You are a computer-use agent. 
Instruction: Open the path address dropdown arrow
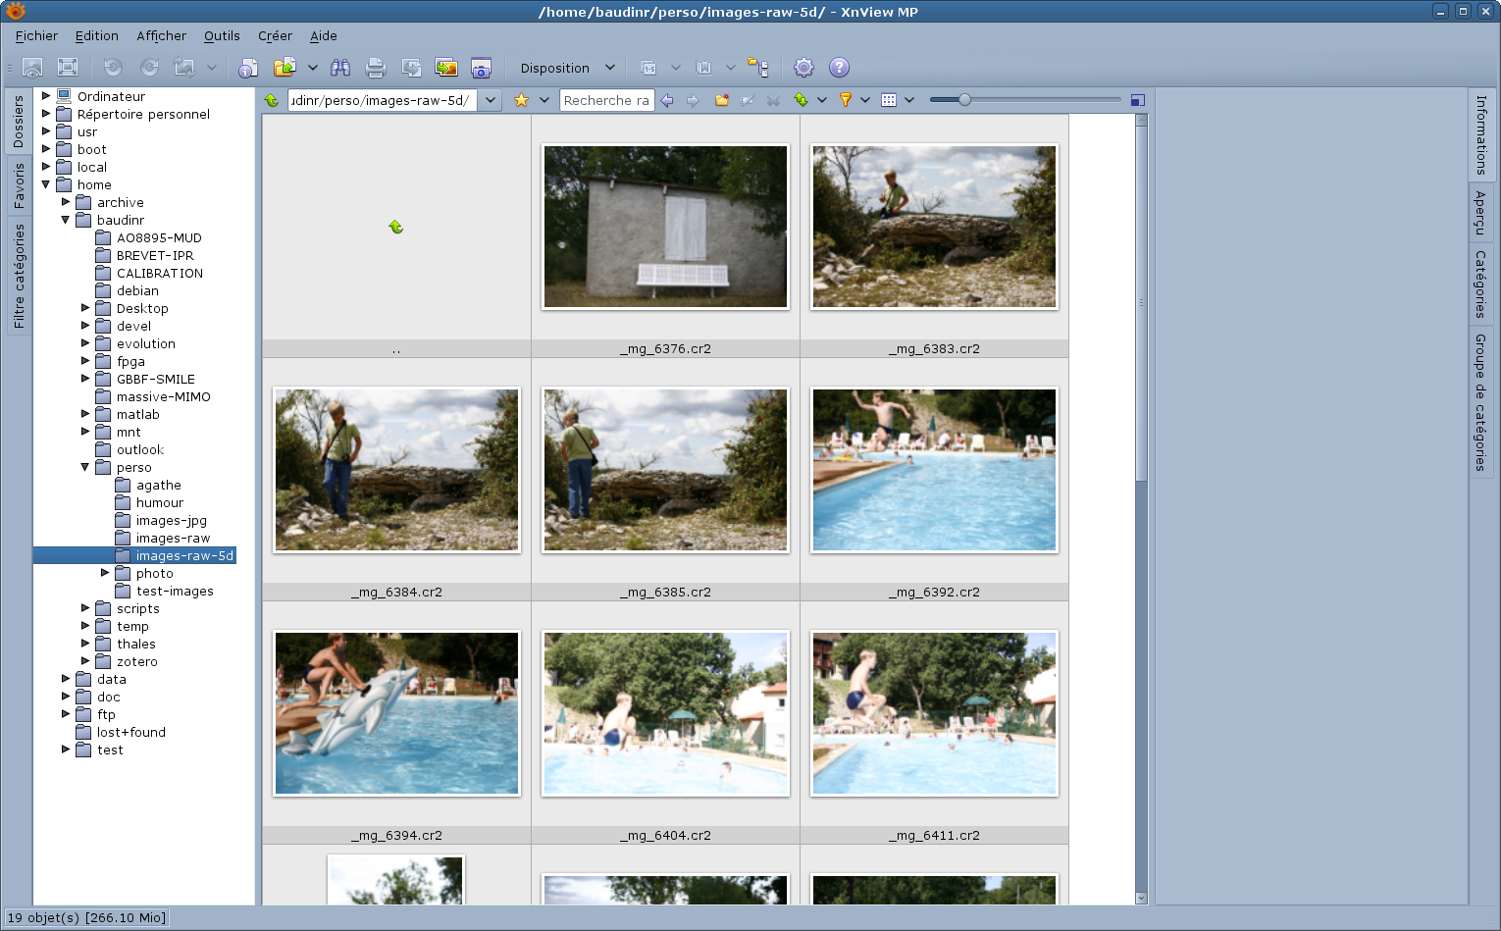[491, 100]
